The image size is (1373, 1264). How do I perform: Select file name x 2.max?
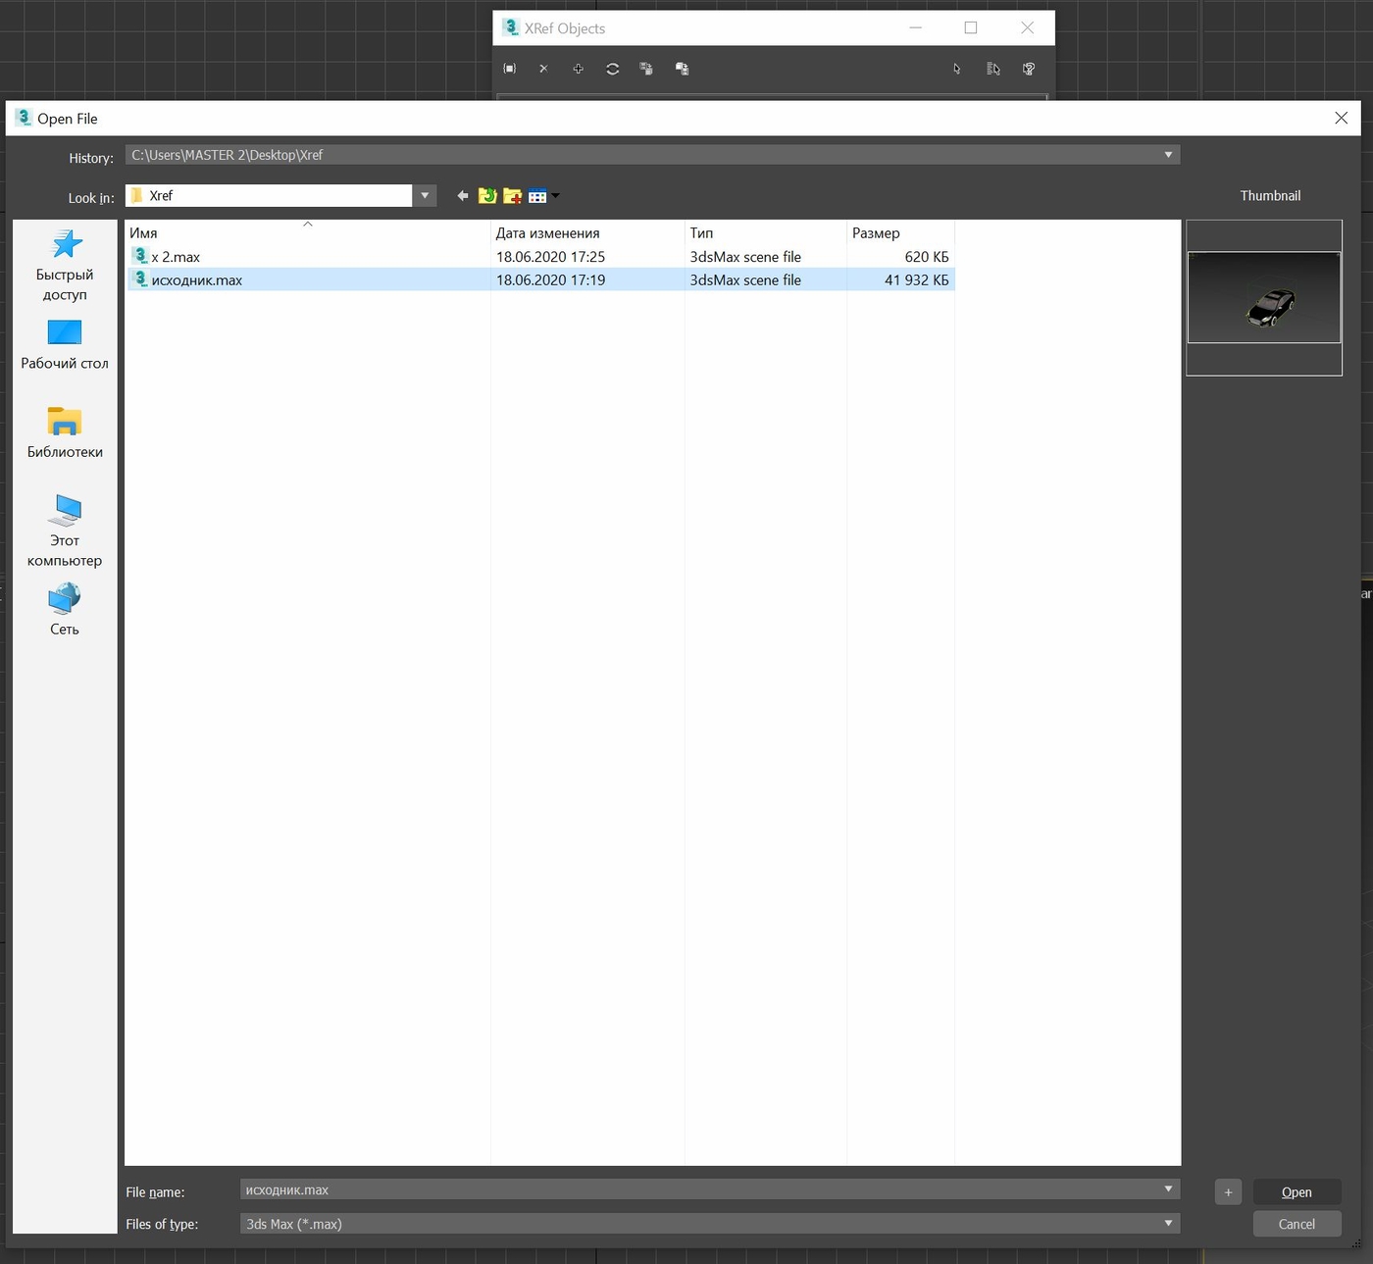[176, 257]
